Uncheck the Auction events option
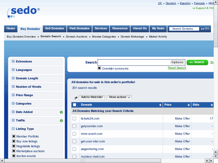Screen dimensions: 218x163 point(13,156)
